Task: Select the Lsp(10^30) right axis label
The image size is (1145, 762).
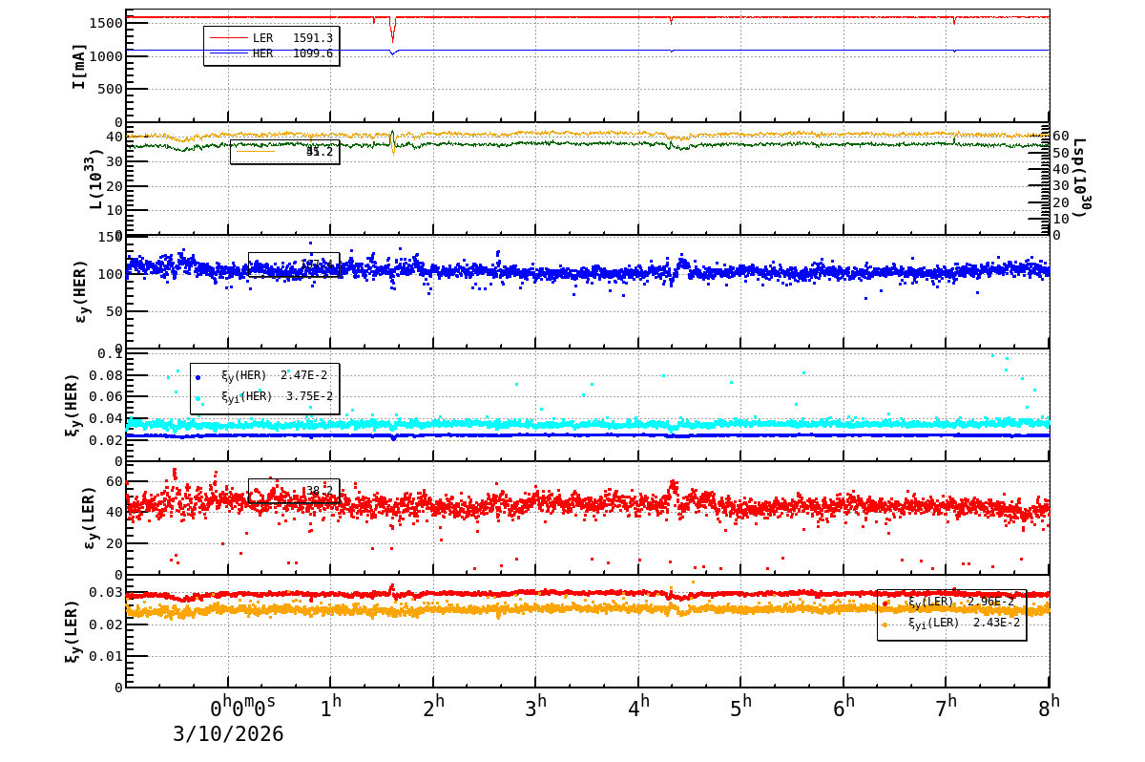Action: tap(1081, 178)
